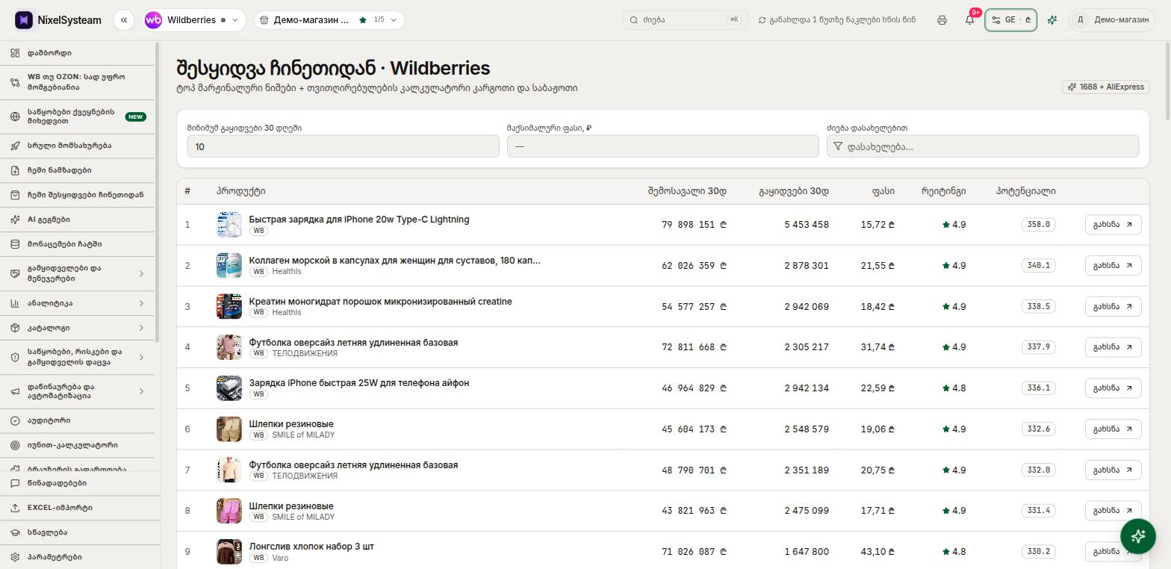Click the მინიმუმ გაყიდვები 30 დღეში field
Viewport: 1171px width, 569px height.
(x=343, y=146)
